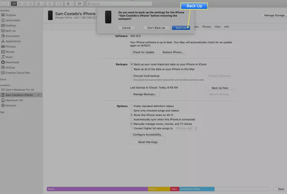
Task: Enable Encrypt local backup
Action: (131, 76)
